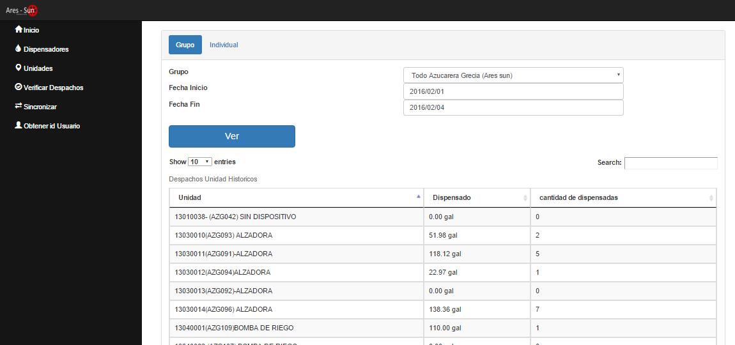Image resolution: width=735 pixels, height=345 pixels.
Task: Select the Grupo tab
Action: pos(185,45)
